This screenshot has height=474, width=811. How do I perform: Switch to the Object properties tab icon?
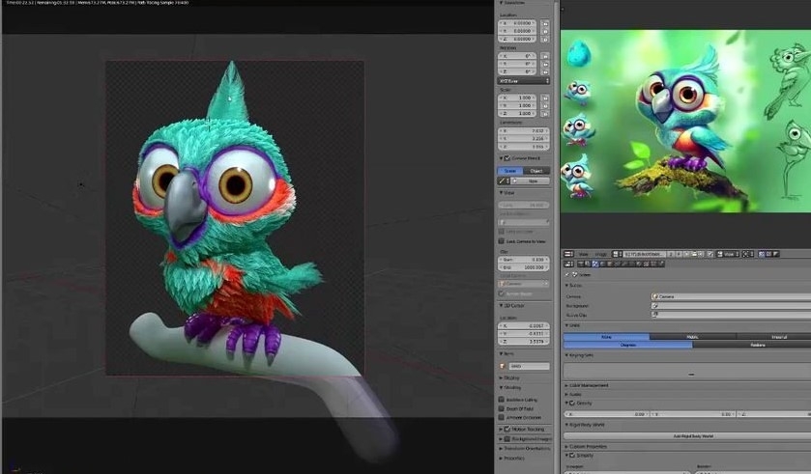click(x=609, y=264)
